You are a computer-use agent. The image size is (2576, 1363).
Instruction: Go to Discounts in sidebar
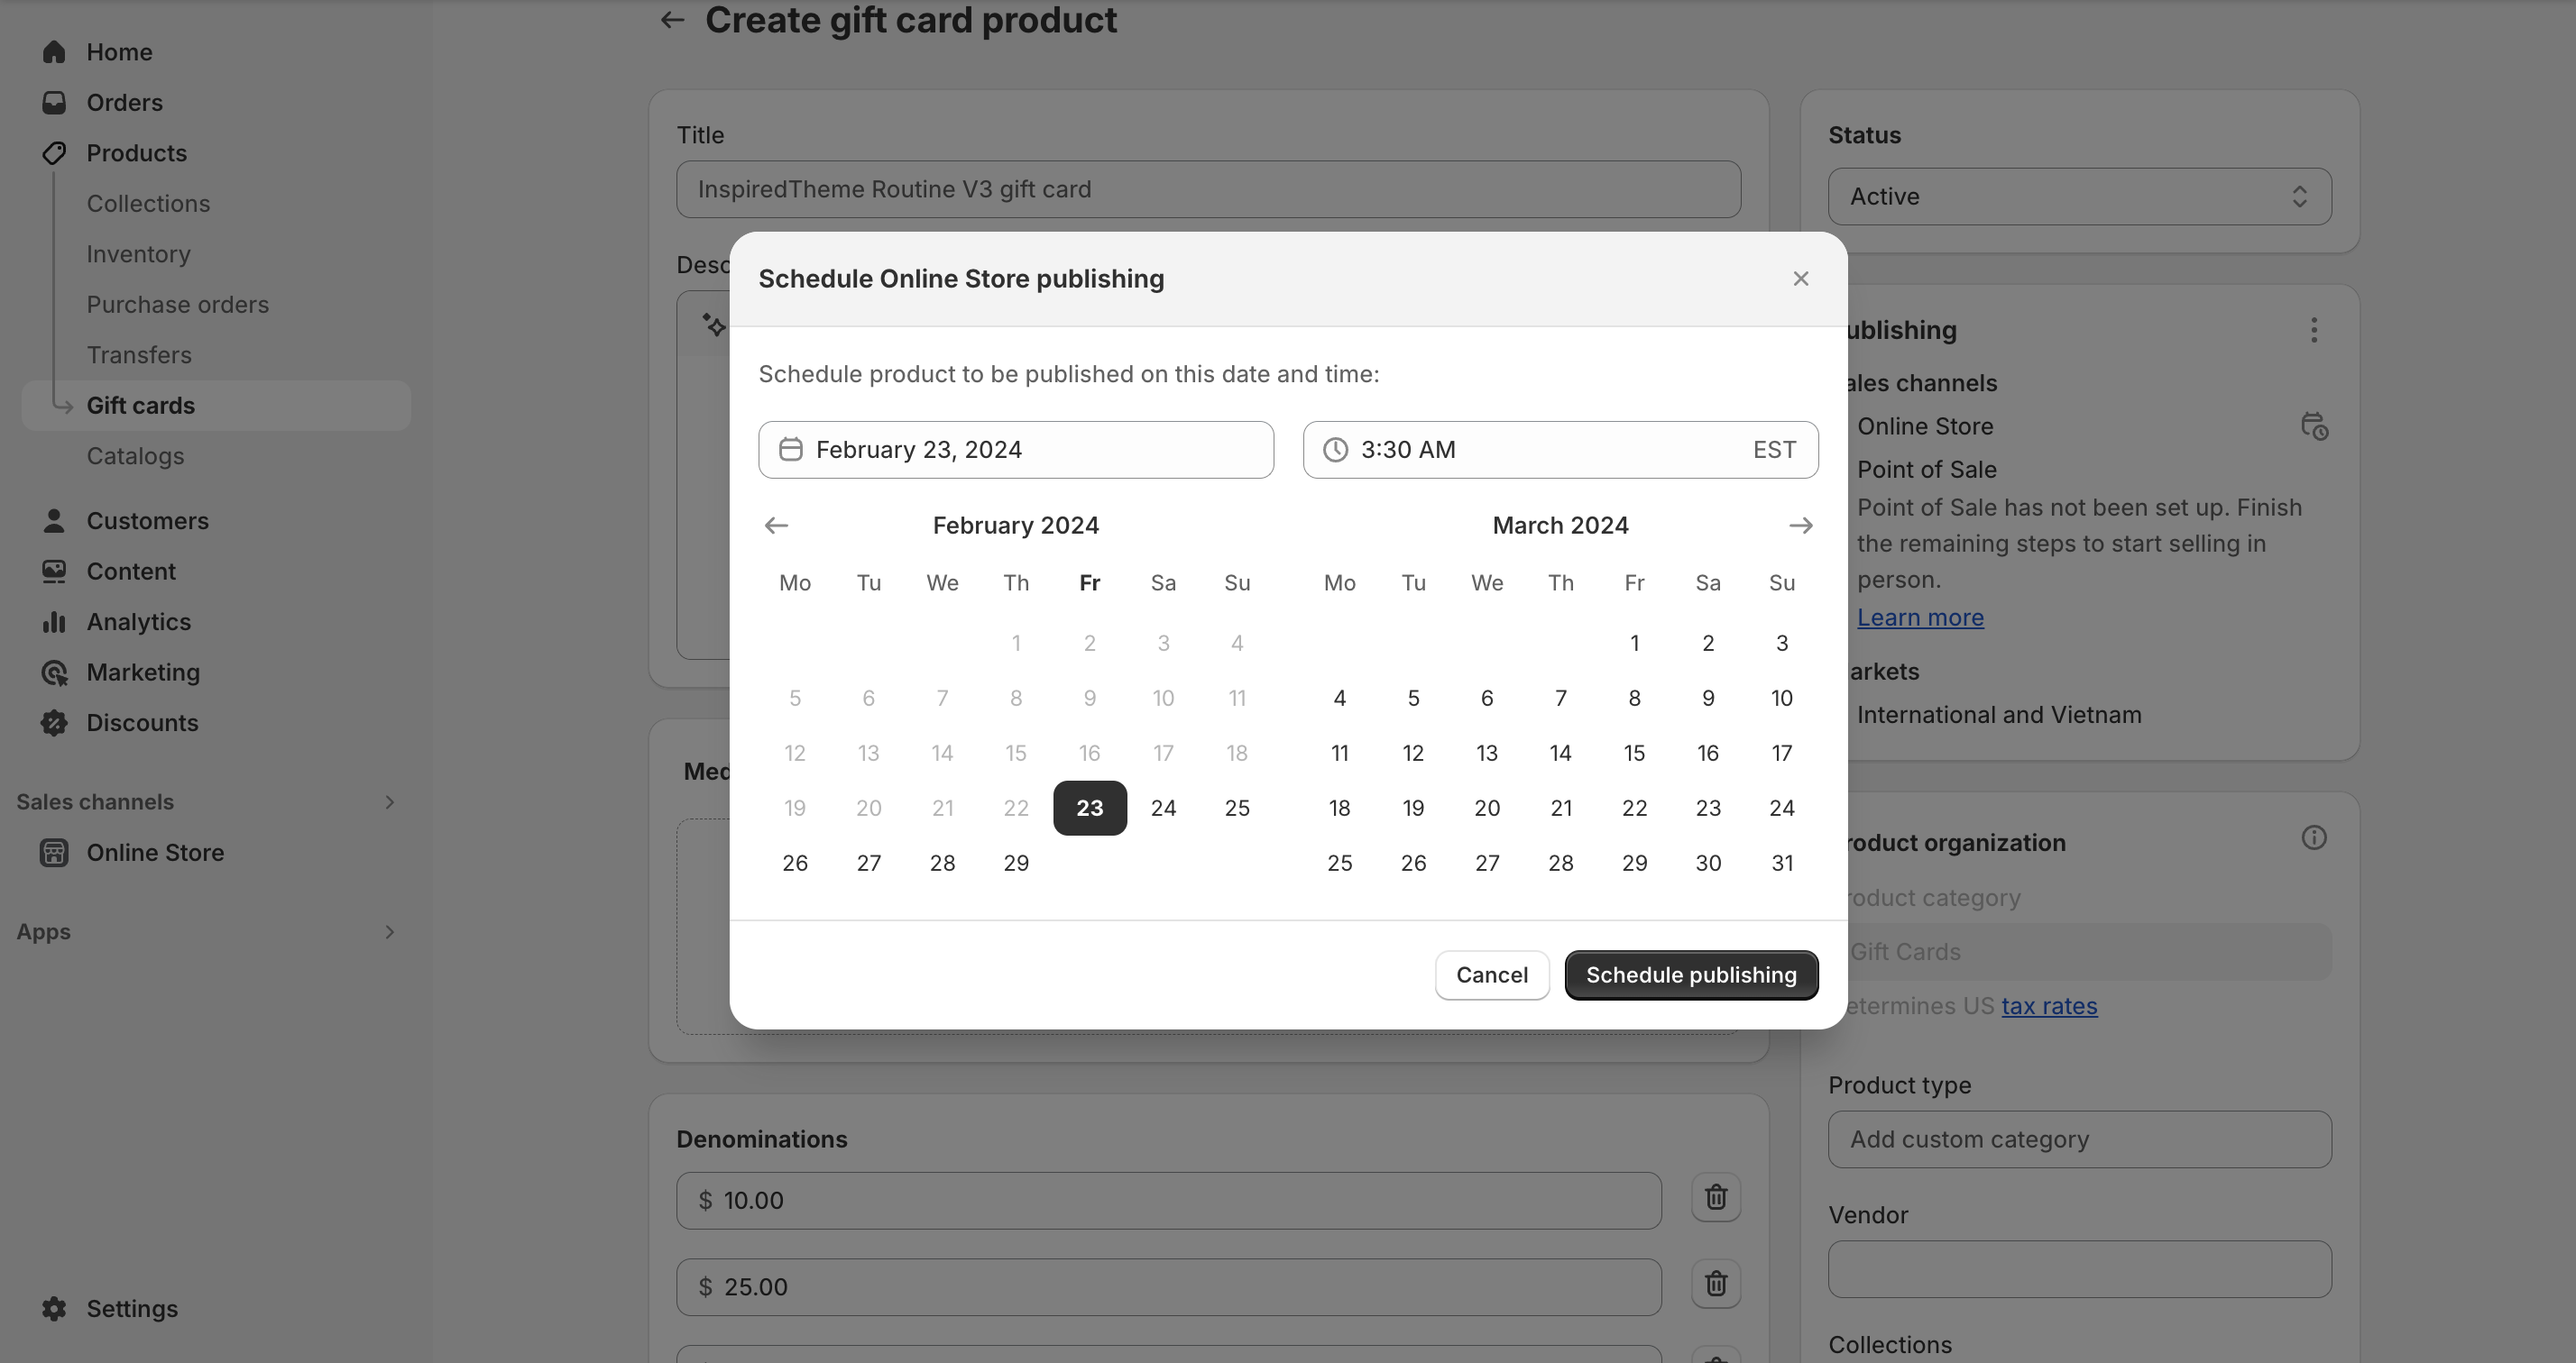(142, 722)
